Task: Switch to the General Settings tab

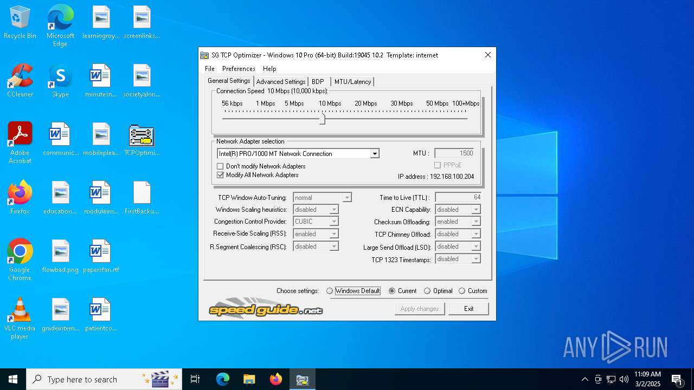Action: coord(229,81)
